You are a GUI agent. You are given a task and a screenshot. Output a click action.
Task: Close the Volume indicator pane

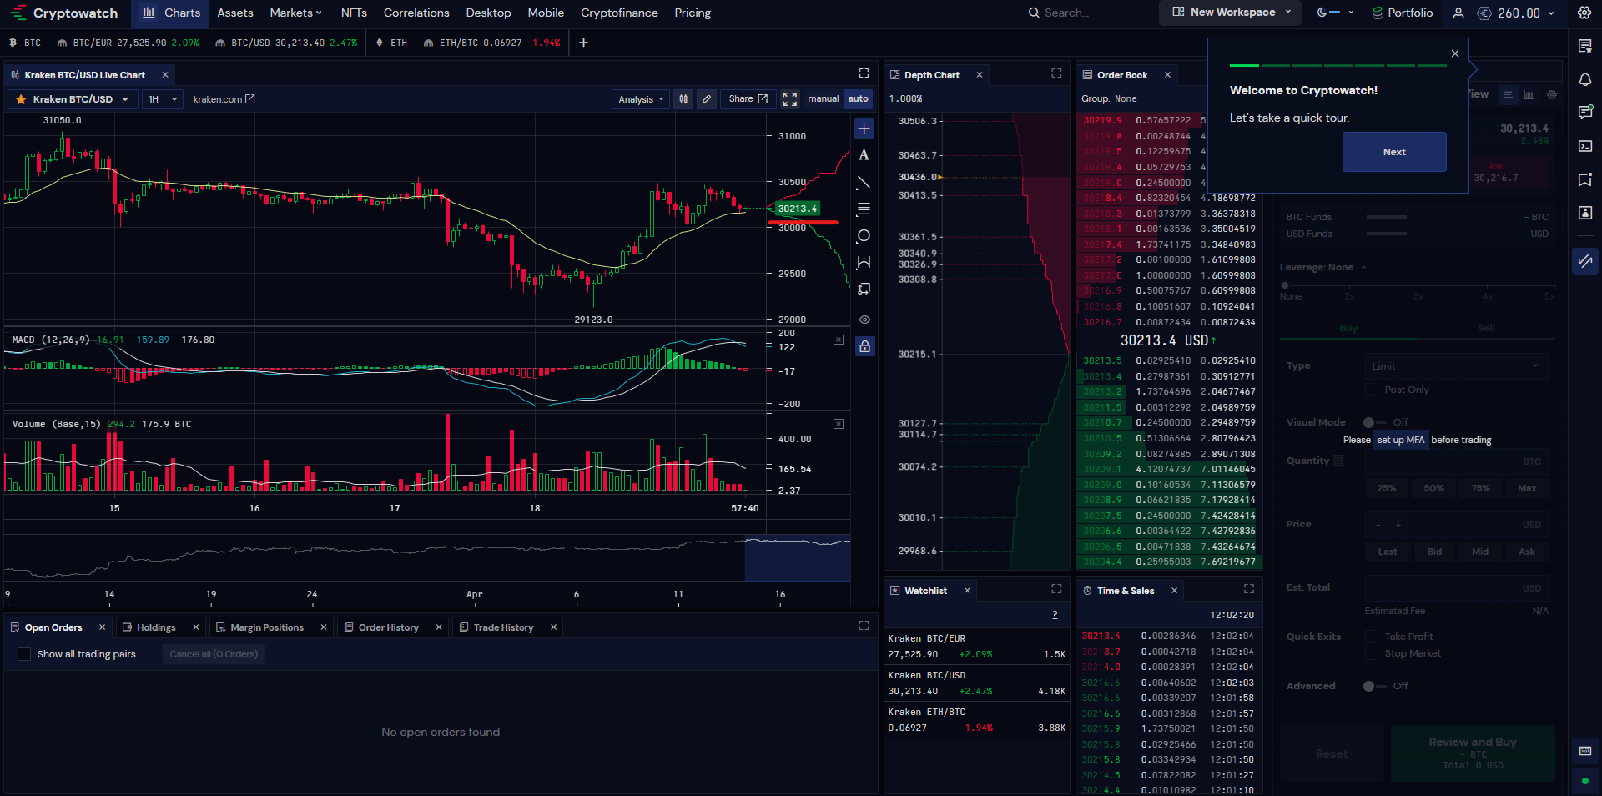point(839,424)
